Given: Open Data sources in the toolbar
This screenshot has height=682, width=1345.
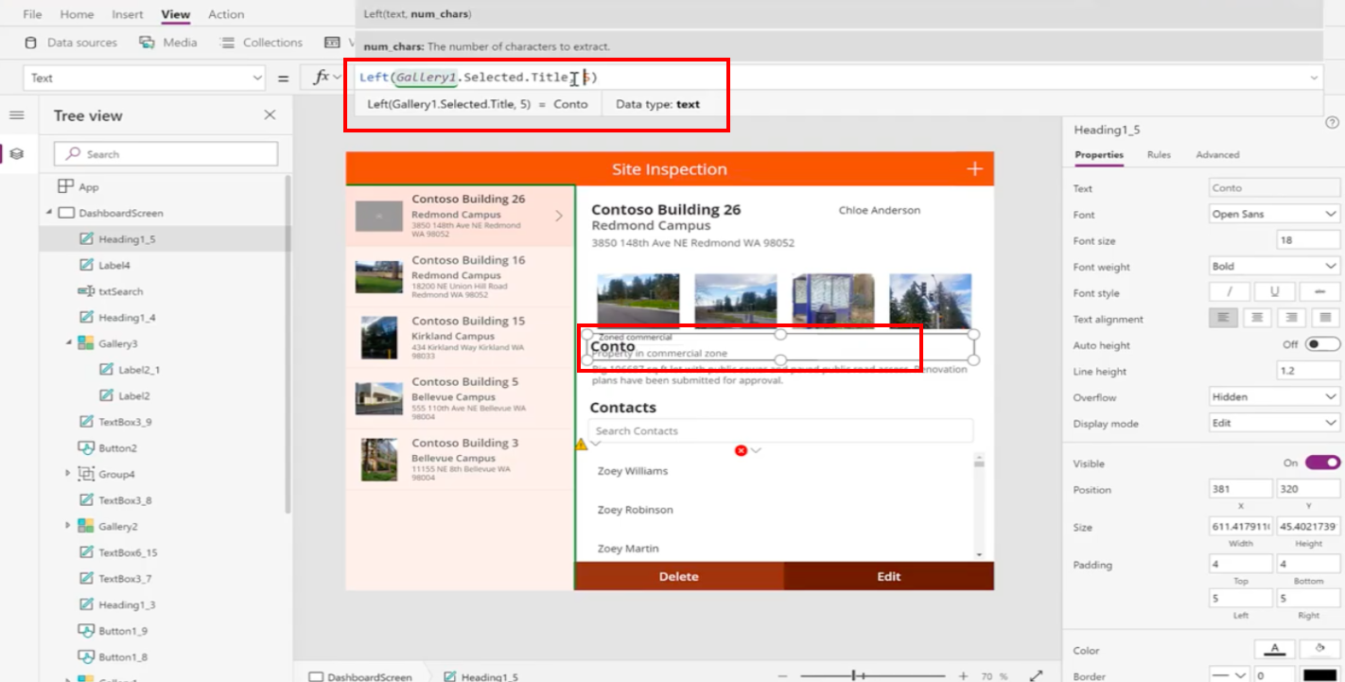Looking at the screenshot, I should click(x=71, y=42).
